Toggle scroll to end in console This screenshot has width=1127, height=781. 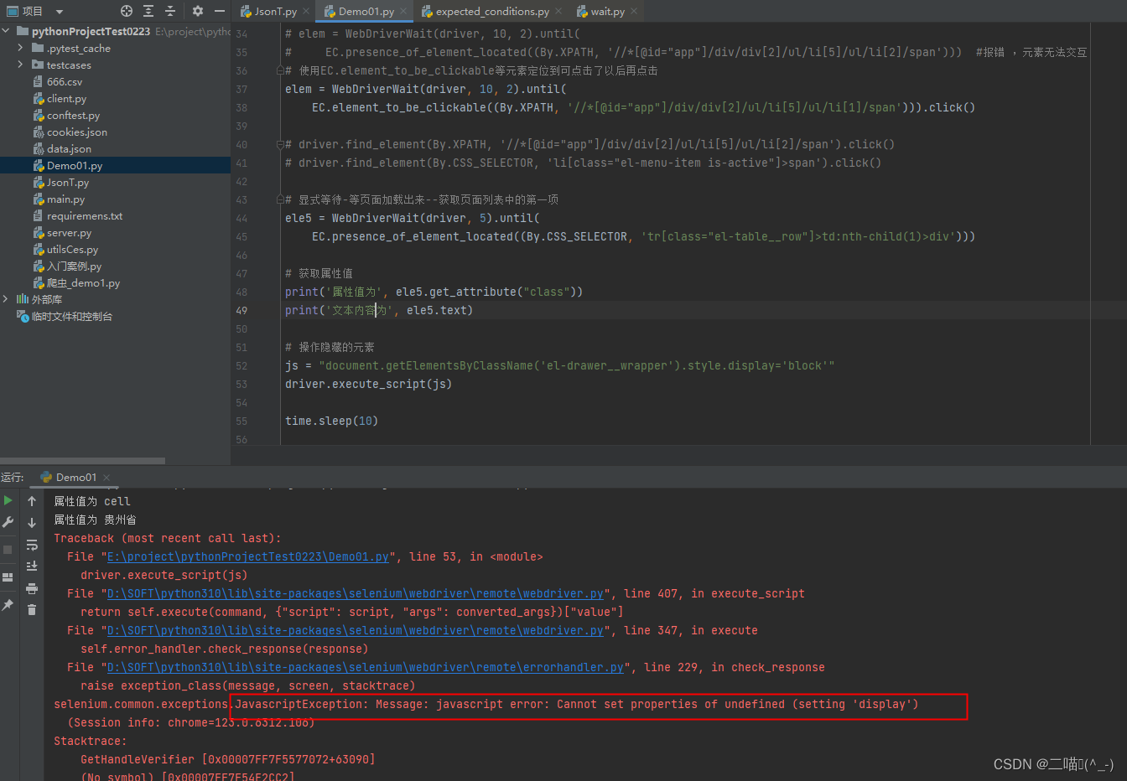(31, 566)
